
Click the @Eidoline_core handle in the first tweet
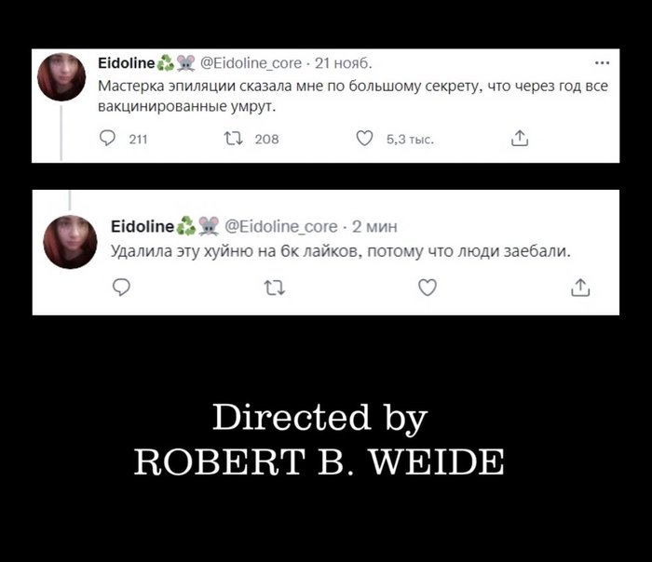click(251, 63)
